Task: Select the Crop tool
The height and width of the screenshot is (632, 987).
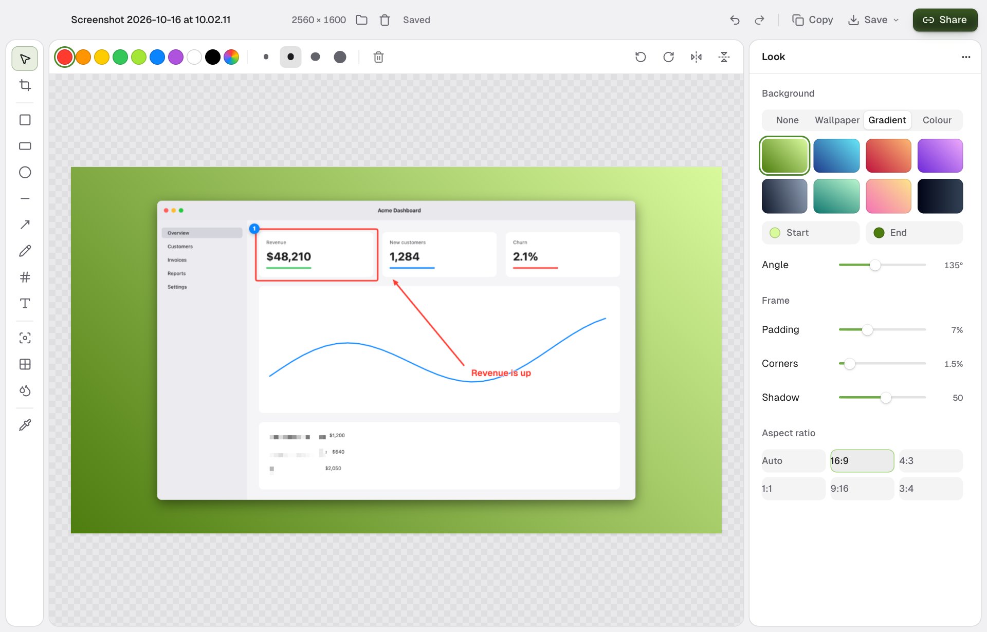Action: (25, 85)
